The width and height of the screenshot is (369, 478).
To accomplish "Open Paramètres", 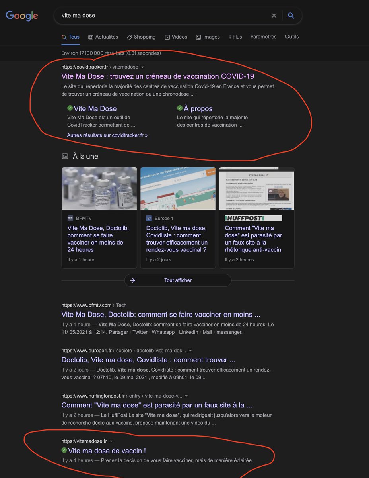I will (x=263, y=37).
